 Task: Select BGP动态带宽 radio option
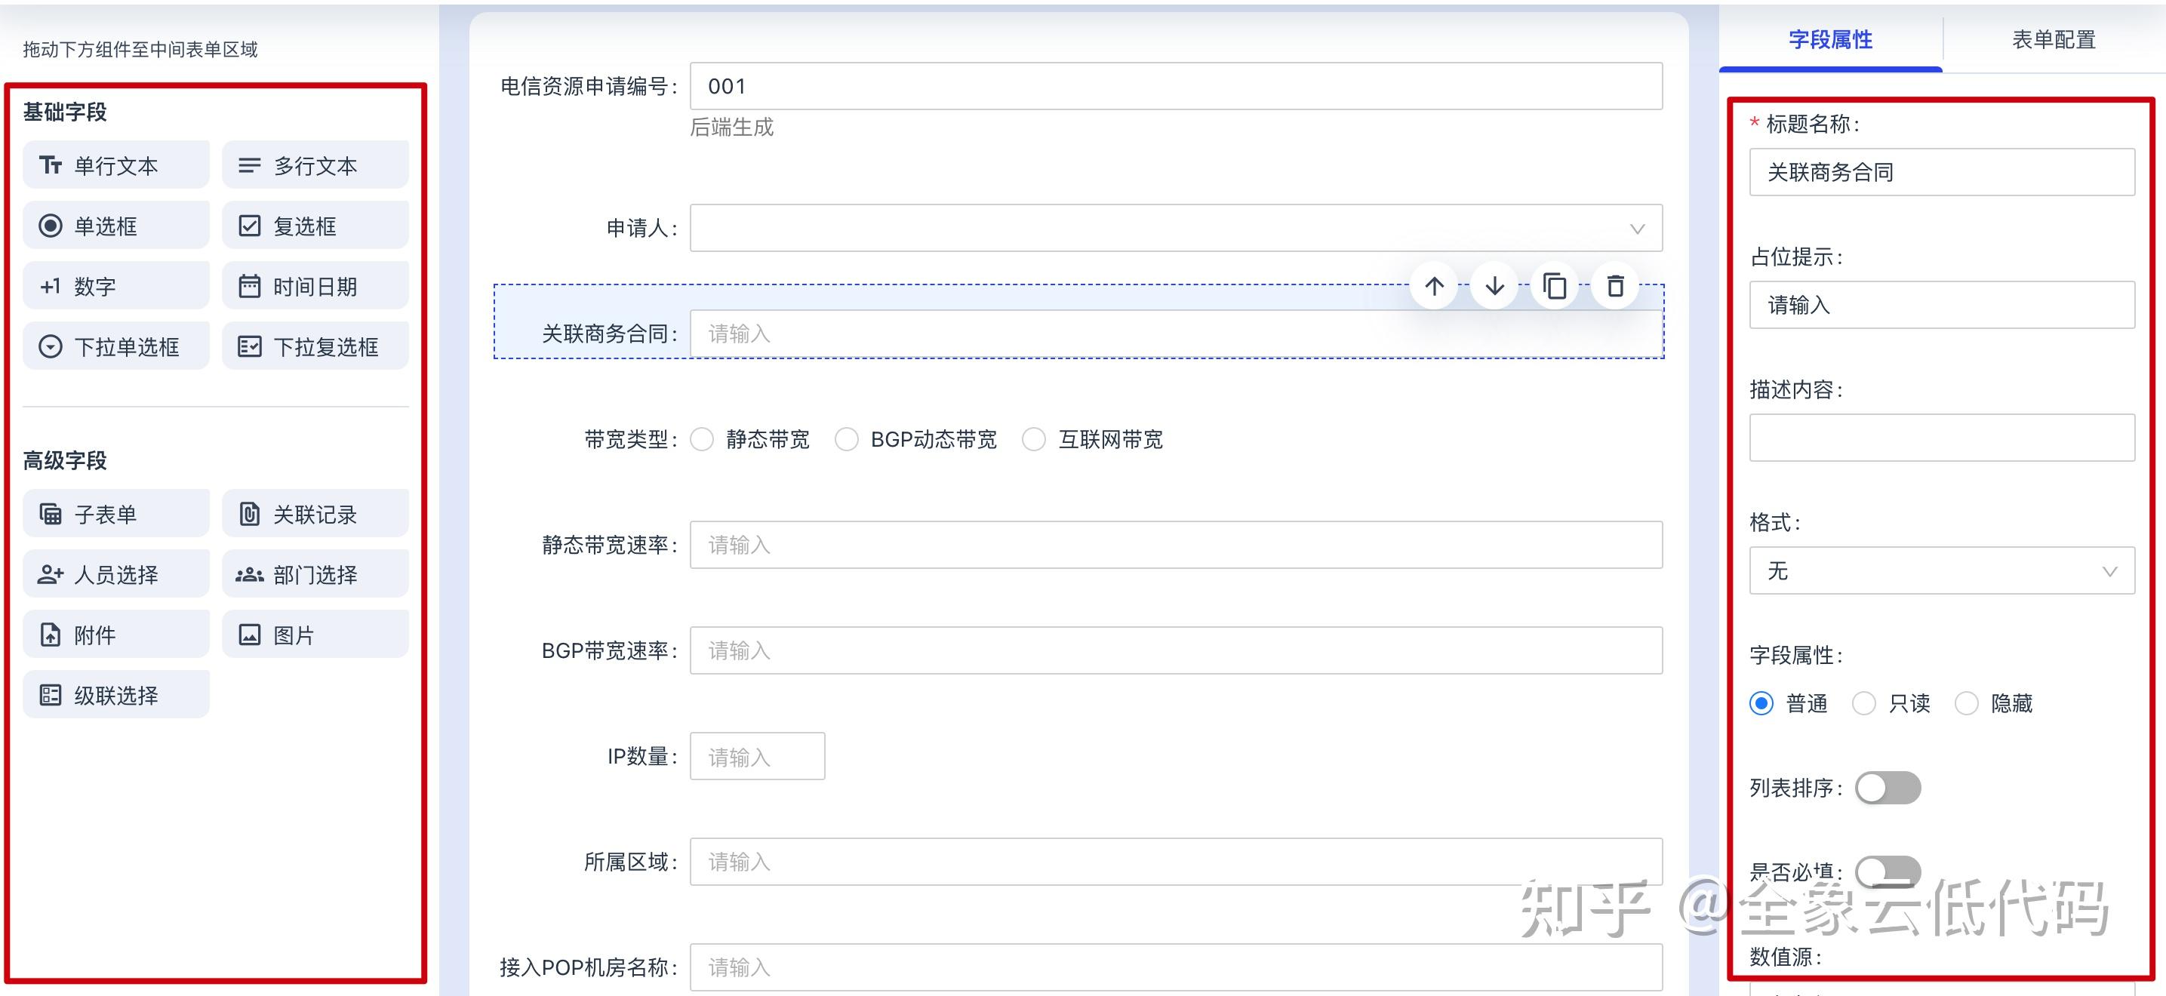(847, 440)
